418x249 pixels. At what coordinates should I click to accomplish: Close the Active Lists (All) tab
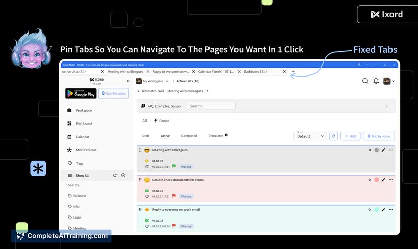click(x=102, y=72)
